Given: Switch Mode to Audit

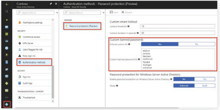Looking at the screenshot, I should [x=205, y=85].
